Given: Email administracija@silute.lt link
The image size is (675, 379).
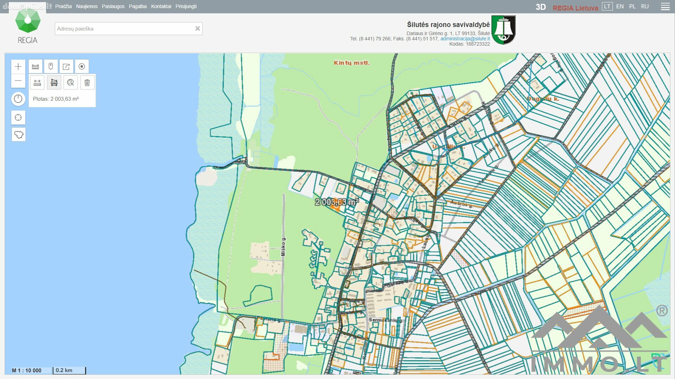Looking at the screenshot, I should [465, 39].
